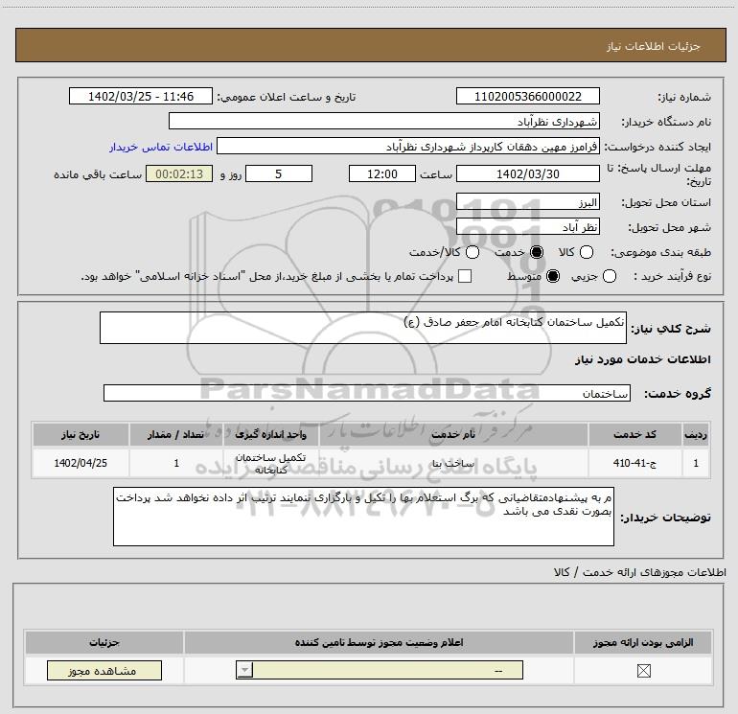The width and height of the screenshot is (738, 714).
Task: Select the متوسط purchase type radio
Action: point(553,276)
